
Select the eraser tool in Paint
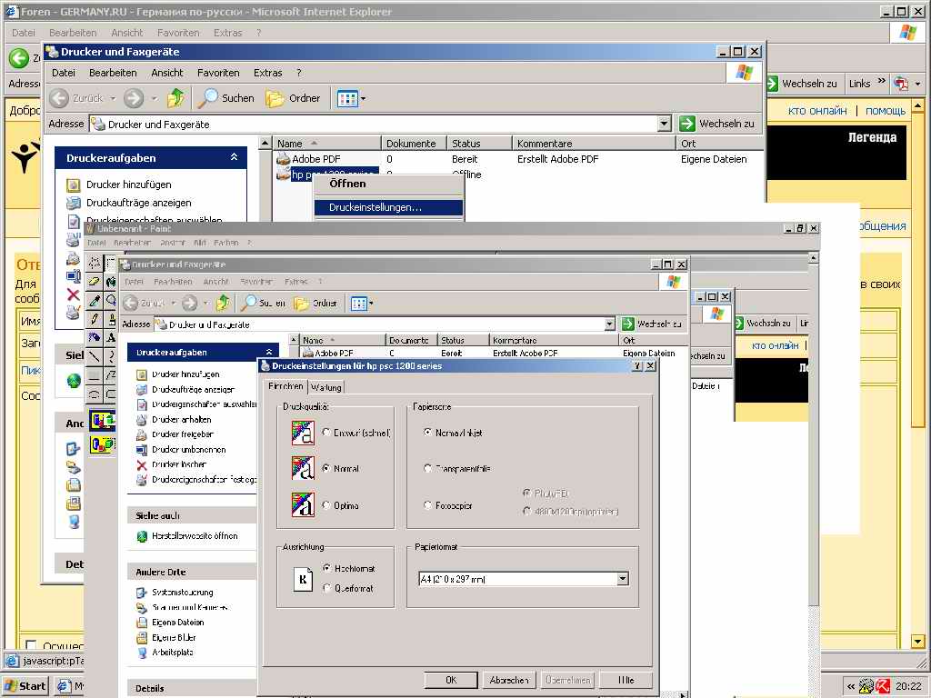click(x=95, y=282)
